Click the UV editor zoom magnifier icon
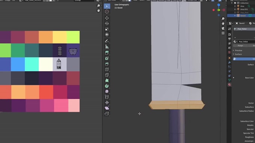Image resolution: width=255 pixels, height=143 pixels. [98, 6]
